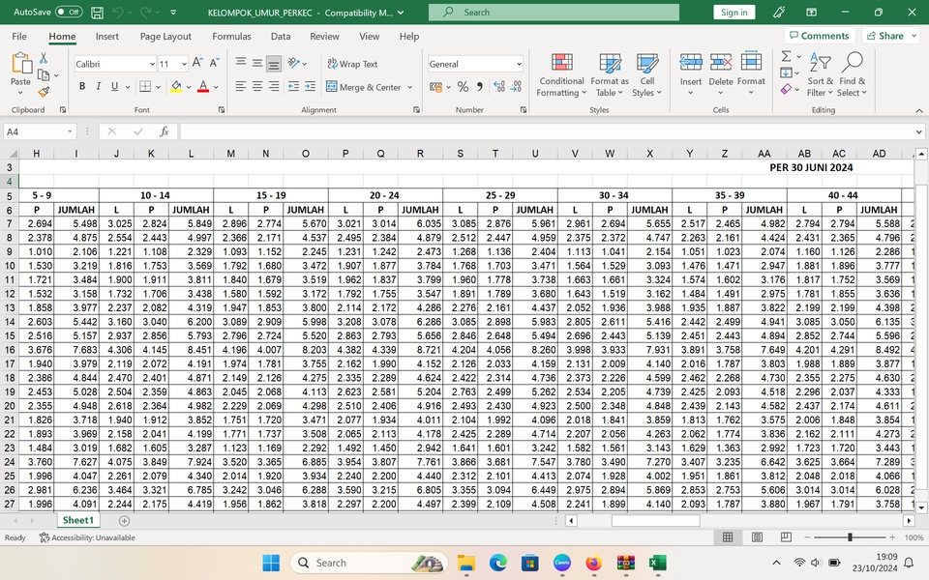Click the Clear eraser icon

[786, 89]
